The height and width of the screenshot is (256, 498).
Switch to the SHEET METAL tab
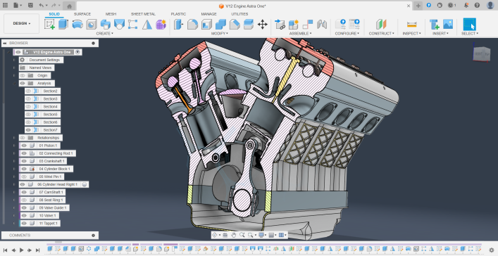click(x=143, y=14)
